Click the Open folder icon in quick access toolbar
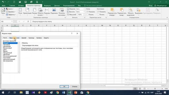This screenshot has width=169, height=95. pos(20,2)
